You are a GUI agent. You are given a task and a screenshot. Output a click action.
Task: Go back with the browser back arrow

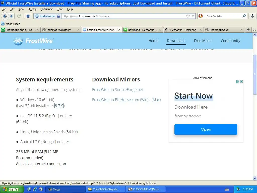[5, 16]
